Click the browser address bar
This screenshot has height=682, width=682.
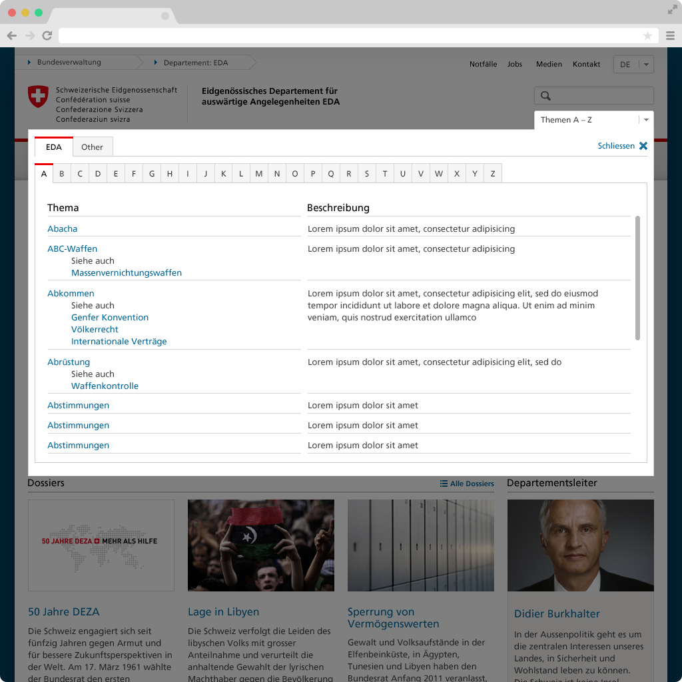(358, 36)
